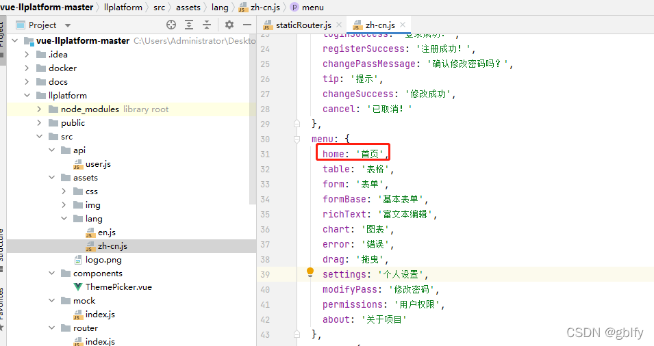Click the logo.png image file icon
The width and height of the screenshot is (654, 346).
tap(78, 260)
